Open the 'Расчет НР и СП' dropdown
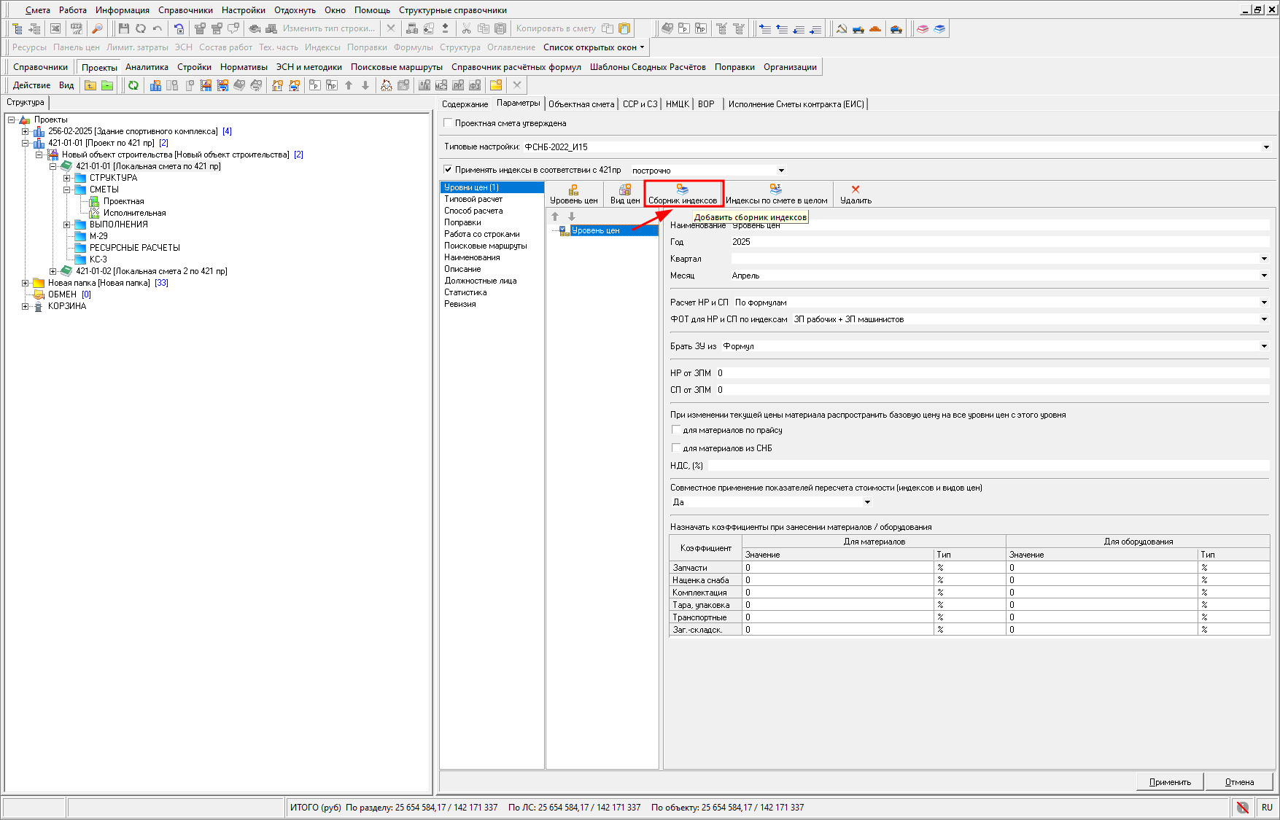 click(1264, 302)
